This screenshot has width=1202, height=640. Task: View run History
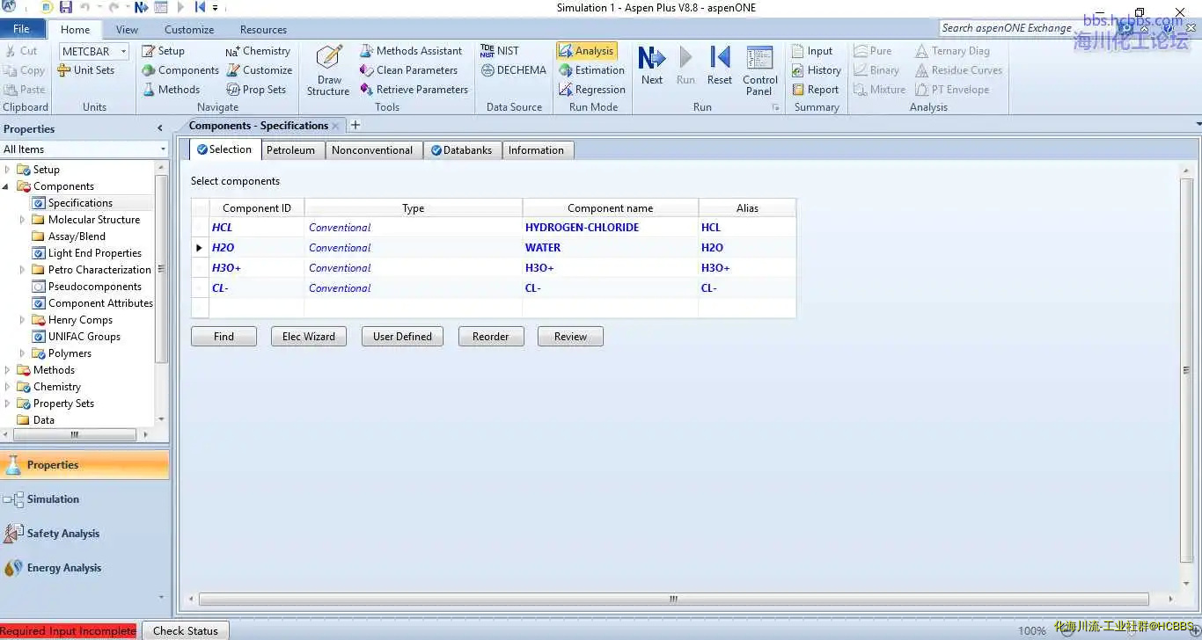[x=816, y=70]
